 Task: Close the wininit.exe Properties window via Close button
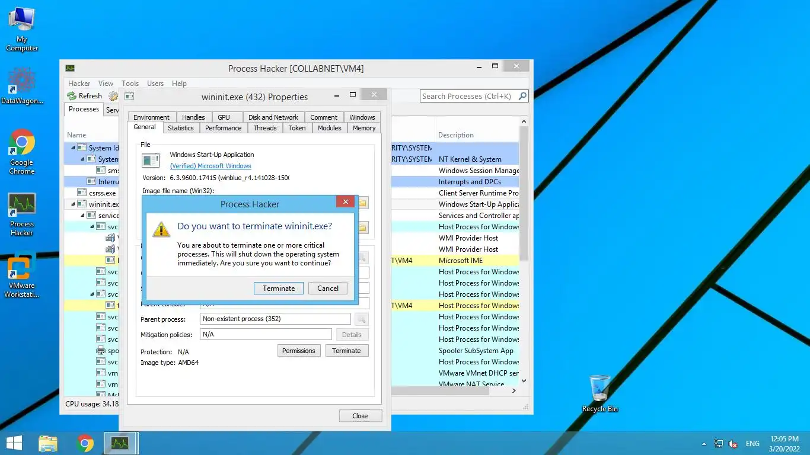(x=360, y=416)
